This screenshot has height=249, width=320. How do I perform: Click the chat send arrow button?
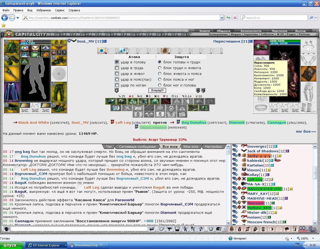152,229
